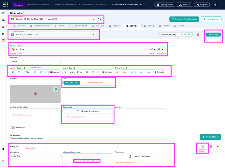The width and height of the screenshot is (225, 168).
Task: Open the Michael user button
Action: [184, 4]
